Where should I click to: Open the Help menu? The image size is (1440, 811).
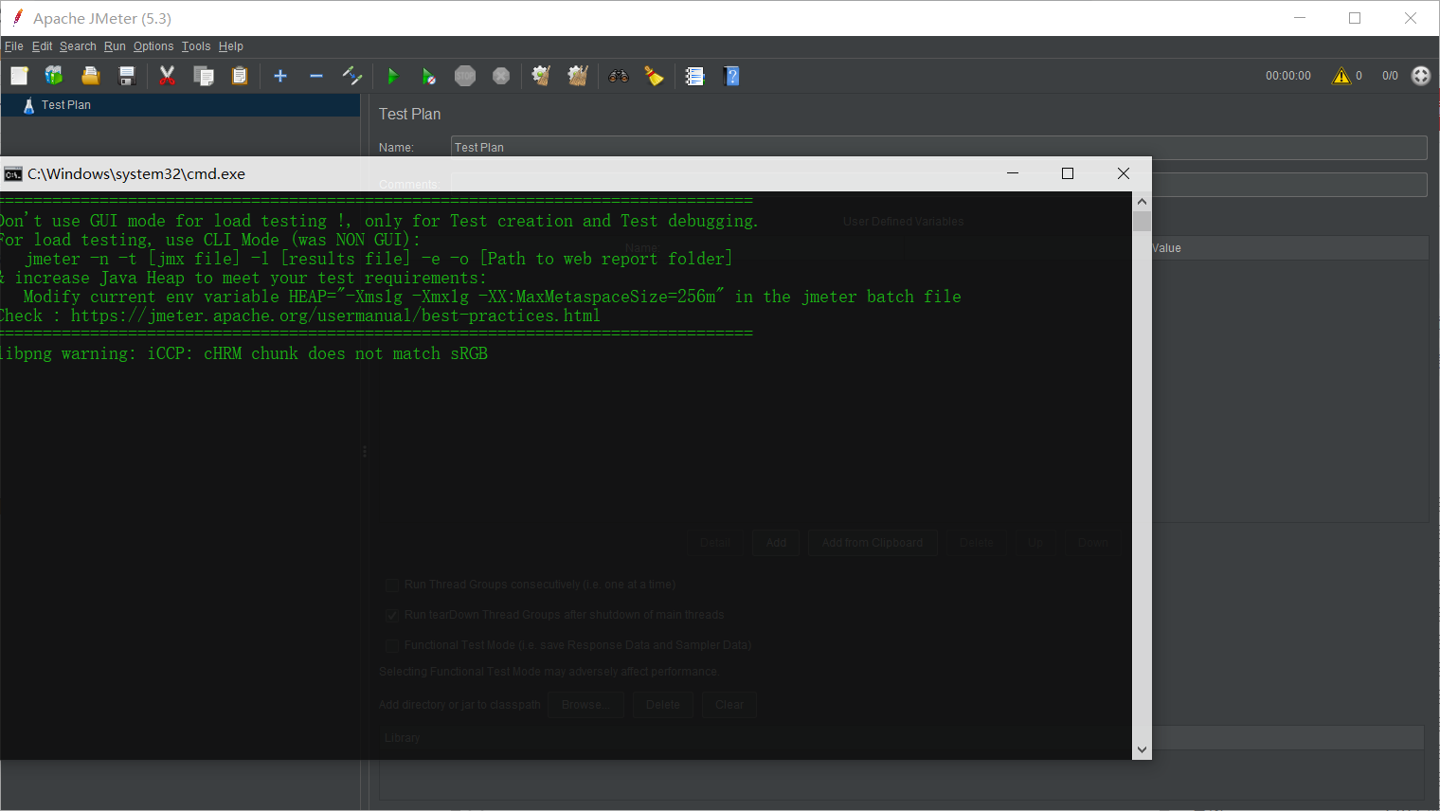[231, 46]
